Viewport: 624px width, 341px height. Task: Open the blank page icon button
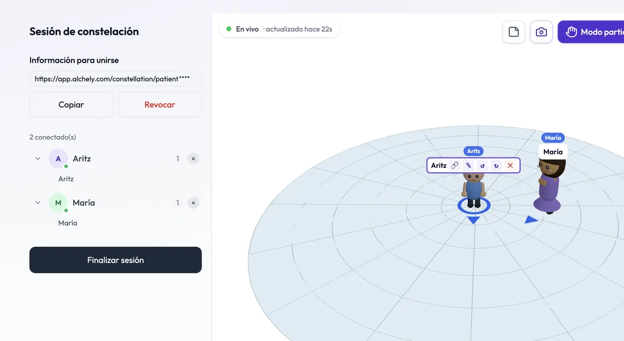pyautogui.click(x=514, y=32)
